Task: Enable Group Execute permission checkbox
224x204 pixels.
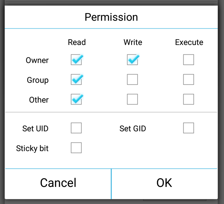Action: pyautogui.click(x=188, y=80)
